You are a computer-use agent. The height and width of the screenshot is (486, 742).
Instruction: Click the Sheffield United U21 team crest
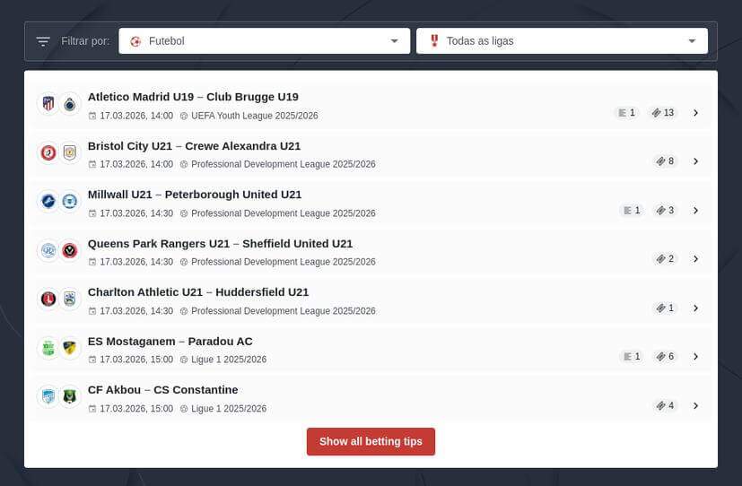point(70,250)
